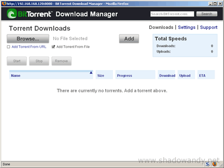Sort by the Name column header
Image resolution: width=224 pixels, height=168 pixels.
(x=51, y=75)
